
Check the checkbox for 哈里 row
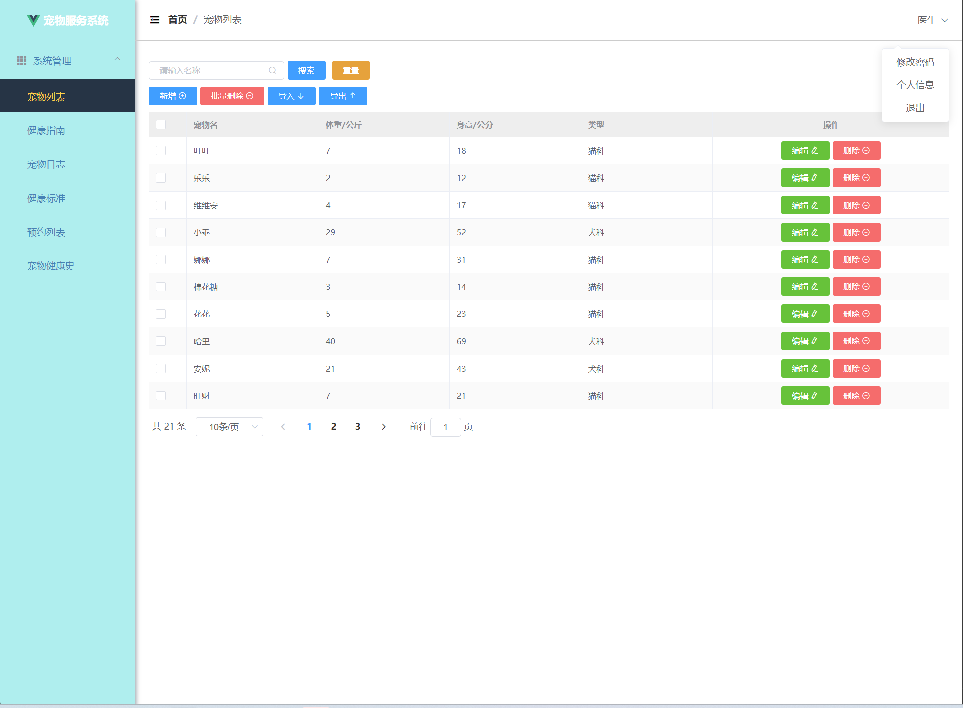pyautogui.click(x=160, y=341)
